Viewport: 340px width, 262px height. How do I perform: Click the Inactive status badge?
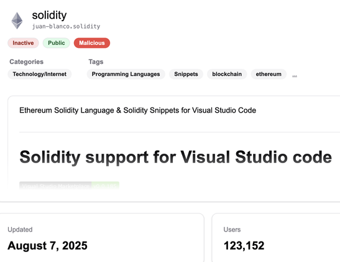click(x=23, y=43)
